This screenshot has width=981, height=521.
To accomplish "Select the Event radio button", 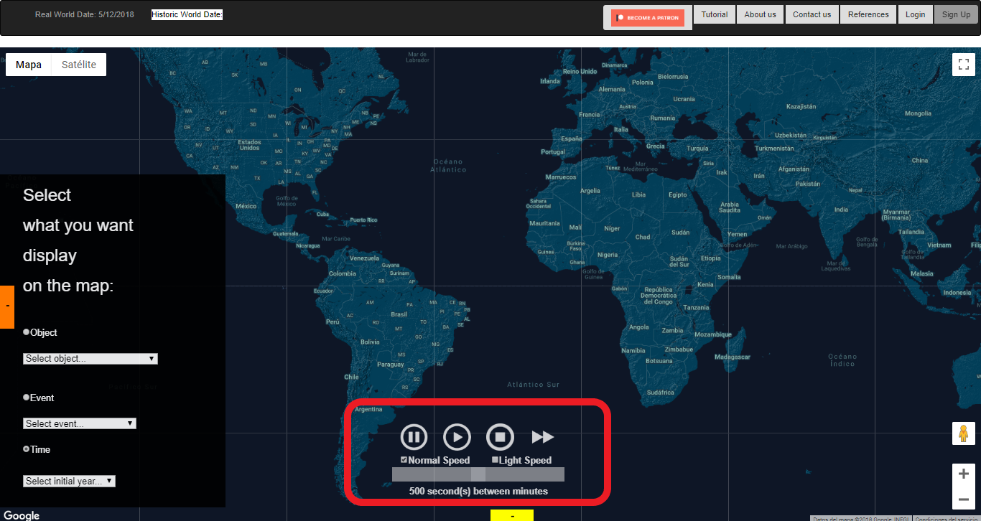I will tap(27, 398).
